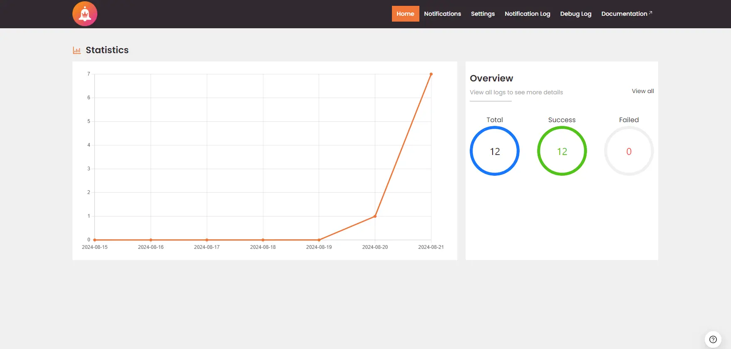Go to the Notifications menu item

pyautogui.click(x=442, y=14)
